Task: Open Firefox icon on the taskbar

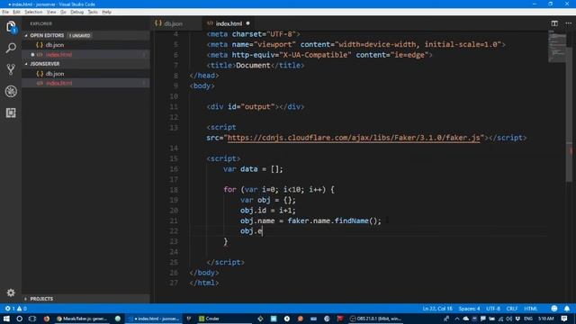Action: pyautogui.click(x=47, y=319)
